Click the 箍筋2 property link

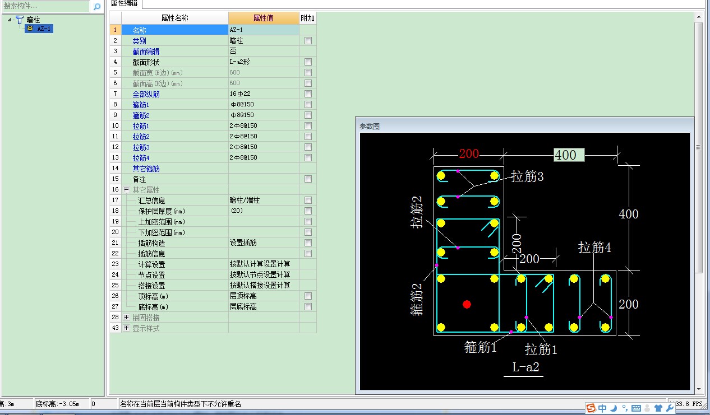[141, 115]
